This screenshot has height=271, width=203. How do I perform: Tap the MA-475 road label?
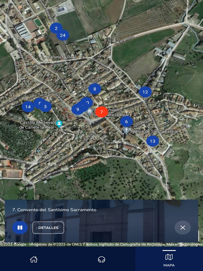(132, 145)
